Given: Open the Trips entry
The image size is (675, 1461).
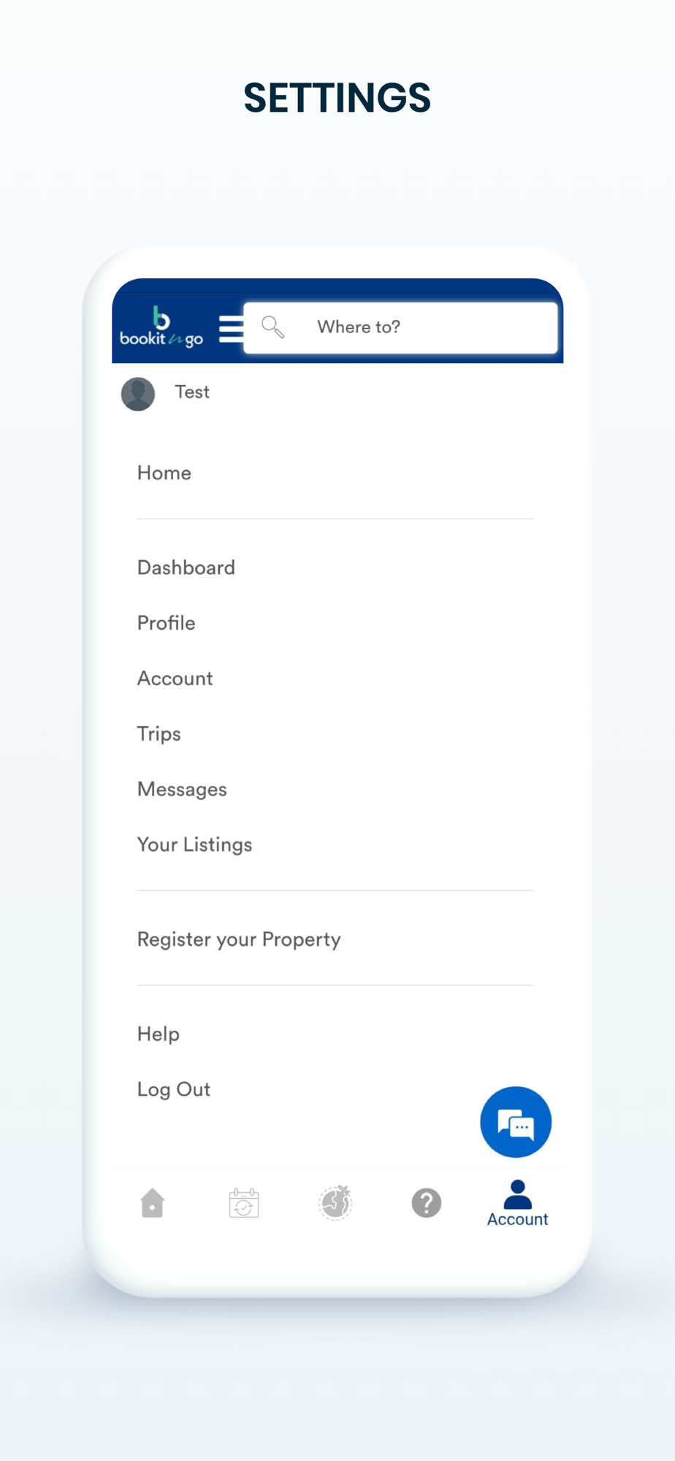Looking at the screenshot, I should tap(159, 734).
